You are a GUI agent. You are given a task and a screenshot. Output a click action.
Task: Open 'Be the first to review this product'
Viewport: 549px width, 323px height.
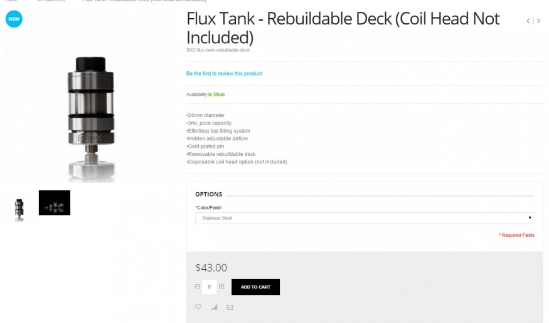point(224,74)
